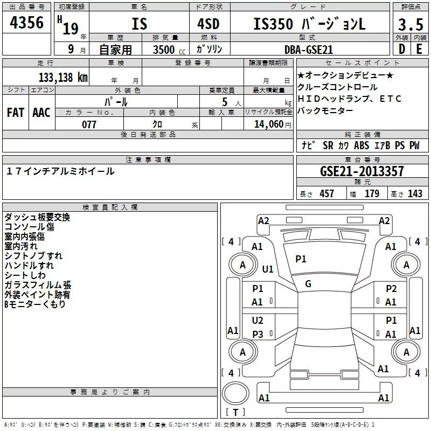This screenshot has width=431, height=431.
Task: Select the rear-left wheel circle marked A
Action: tap(242, 352)
